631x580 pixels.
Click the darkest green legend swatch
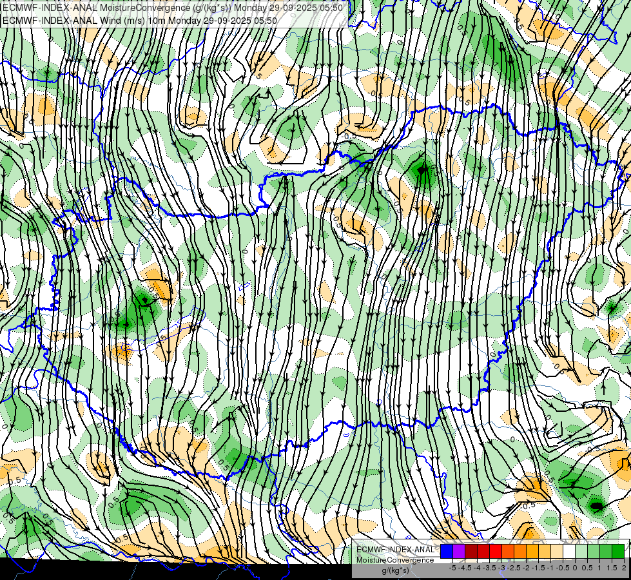click(x=618, y=551)
